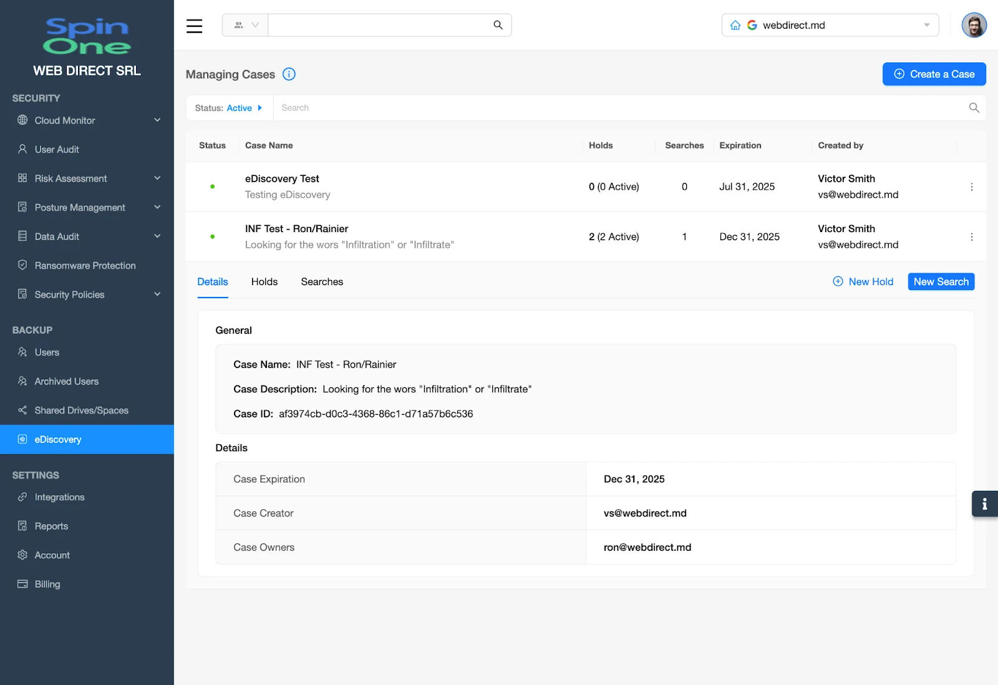Click the floating info button on the right edge
The width and height of the screenshot is (998, 685).
(984, 503)
